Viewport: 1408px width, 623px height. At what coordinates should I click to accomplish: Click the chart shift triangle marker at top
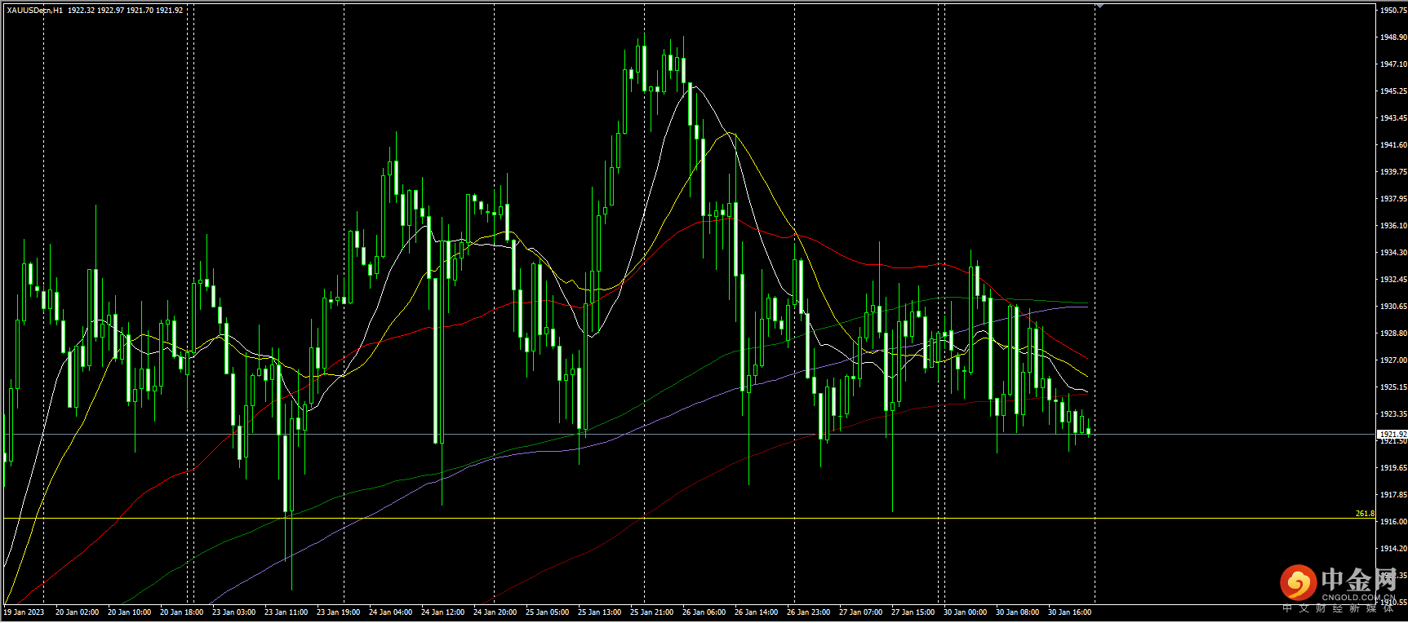(1099, 6)
